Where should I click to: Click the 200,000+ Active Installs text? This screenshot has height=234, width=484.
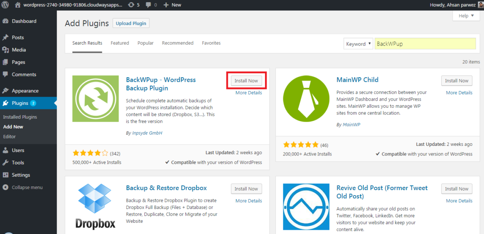point(308,154)
